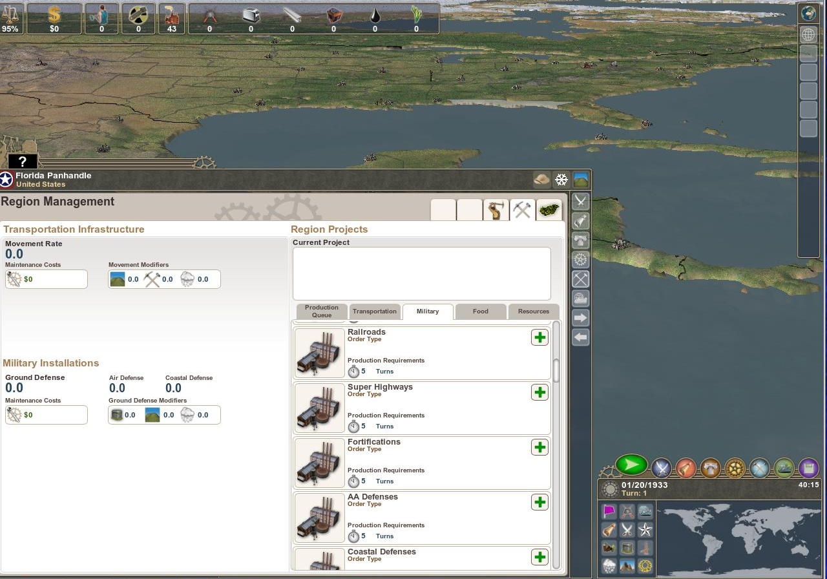The width and height of the screenshot is (827, 579).
Task: Toggle the snow cloud weather map filter
Action: point(609,567)
